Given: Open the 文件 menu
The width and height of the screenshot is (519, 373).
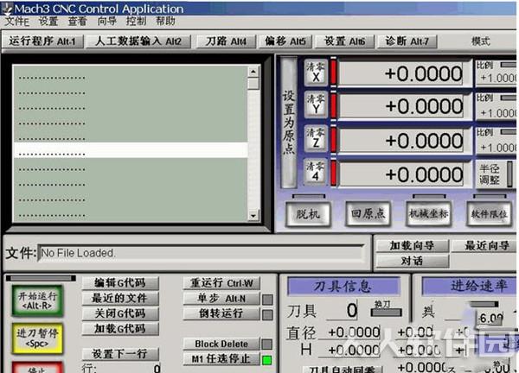Looking at the screenshot, I should tap(17, 22).
